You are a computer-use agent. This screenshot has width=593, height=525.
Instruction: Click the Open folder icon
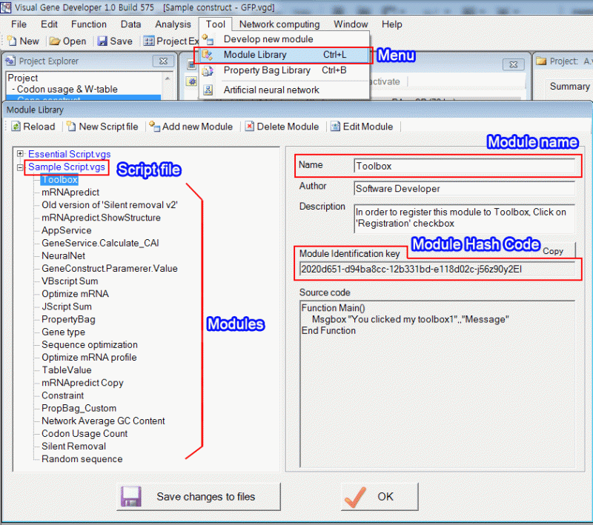coord(55,41)
